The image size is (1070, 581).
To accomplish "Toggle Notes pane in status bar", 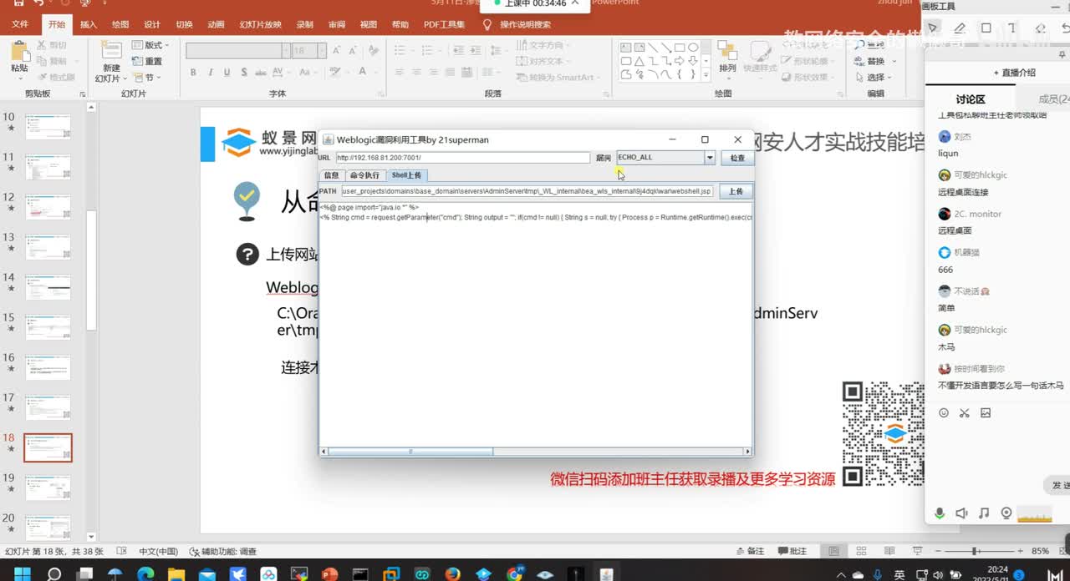I will tap(750, 551).
